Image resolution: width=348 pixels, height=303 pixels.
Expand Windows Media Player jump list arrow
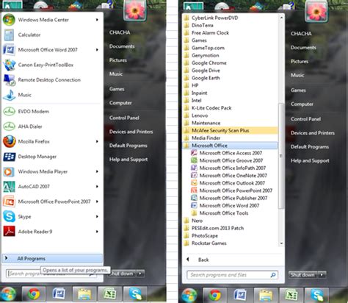coord(97,171)
